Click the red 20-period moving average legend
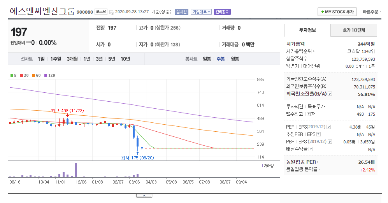 [24, 75]
